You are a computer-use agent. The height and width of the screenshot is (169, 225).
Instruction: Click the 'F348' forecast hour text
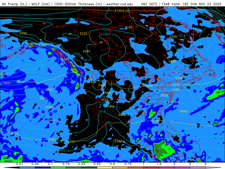click(166, 4)
